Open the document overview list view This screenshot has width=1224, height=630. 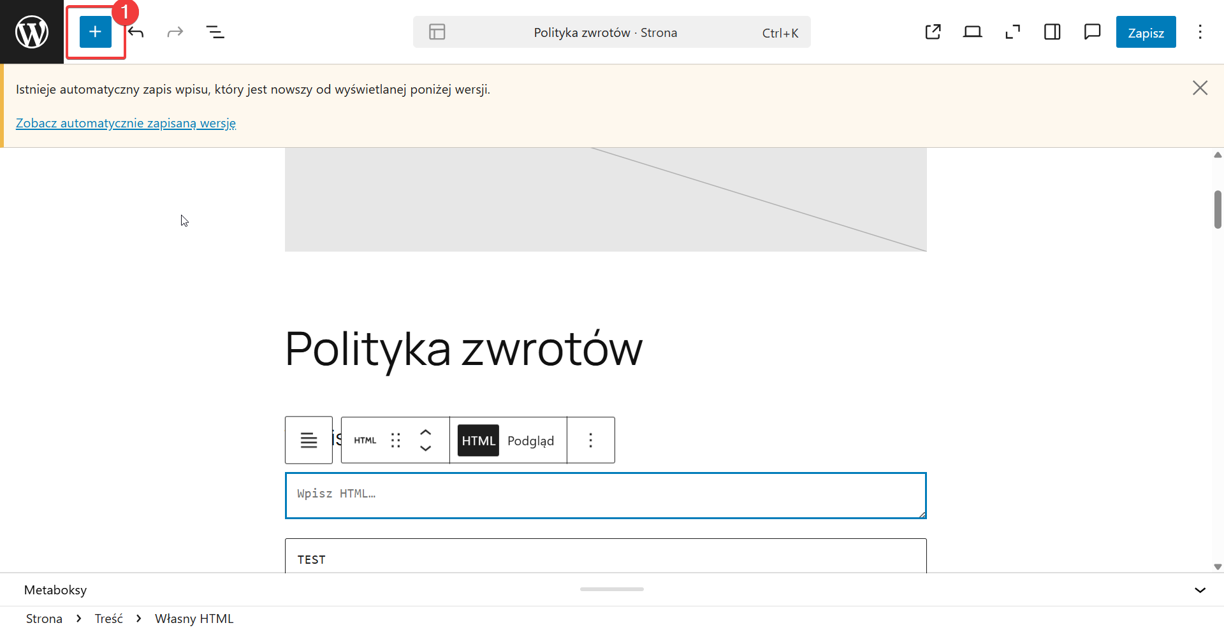tap(215, 32)
